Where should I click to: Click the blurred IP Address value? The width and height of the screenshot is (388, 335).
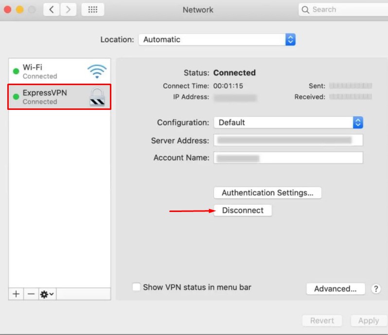[x=235, y=98]
